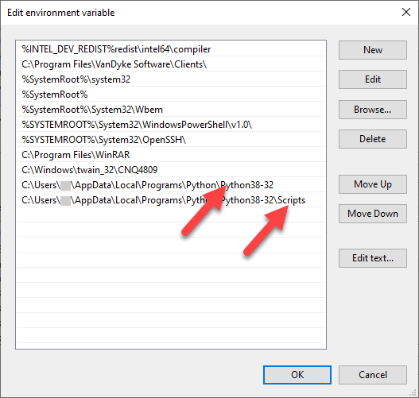Delete the selected path entry
Image resolution: width=419 pixels, height=398 pixels.
point(373,139)
